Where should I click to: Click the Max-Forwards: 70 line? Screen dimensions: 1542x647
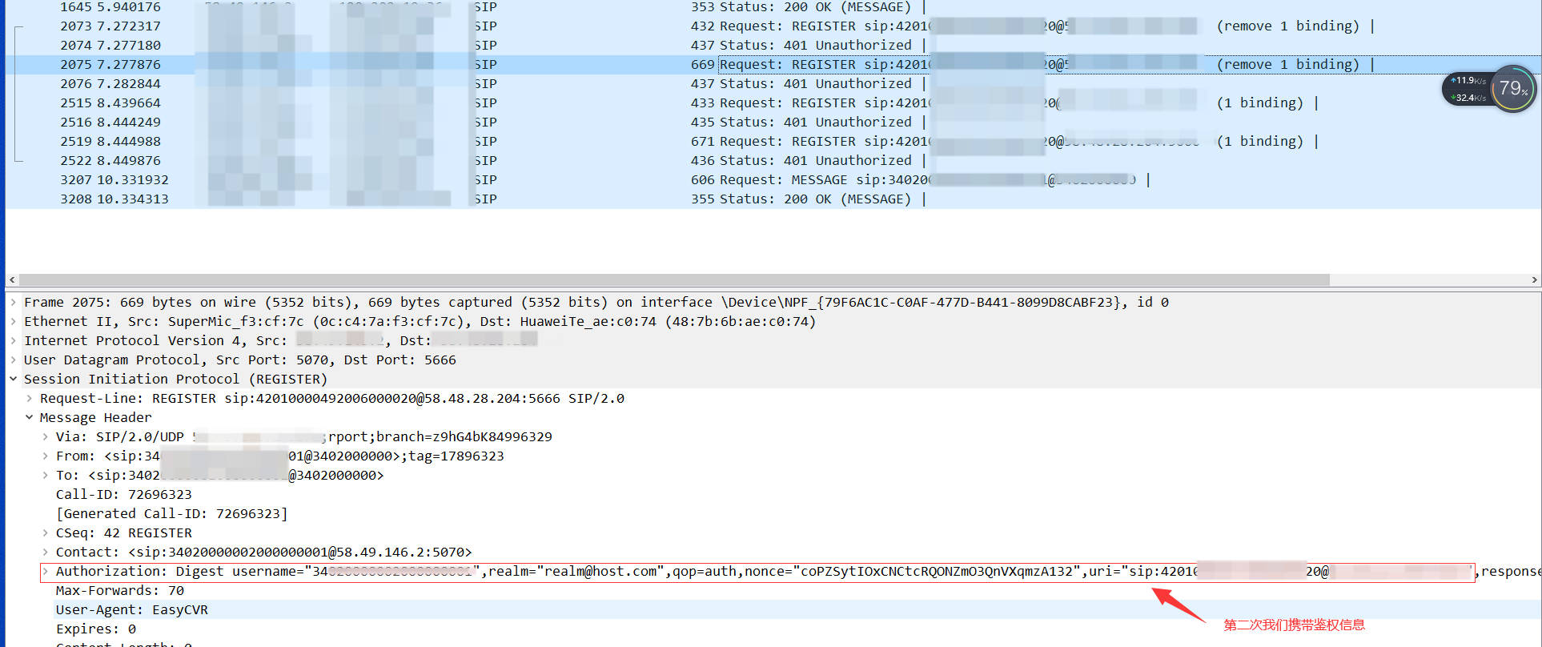pyautogui.click(x=120, y=591)
